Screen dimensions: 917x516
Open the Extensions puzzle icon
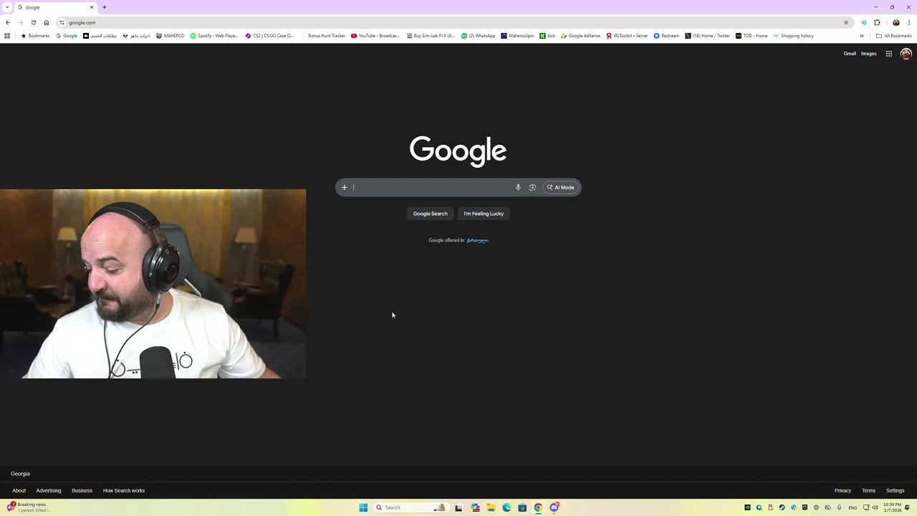tap(877, 22)
